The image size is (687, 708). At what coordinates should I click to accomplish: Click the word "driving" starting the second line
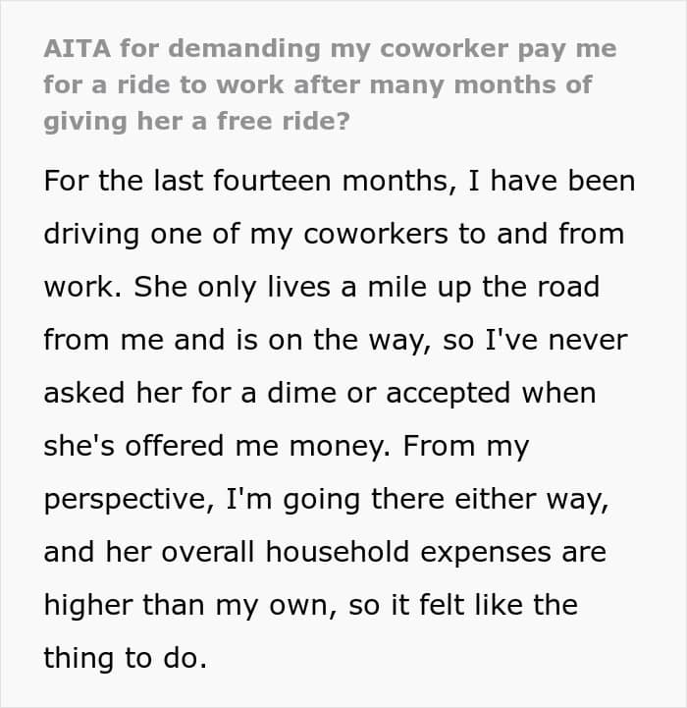pyautogui.click(x=91, y=236)
